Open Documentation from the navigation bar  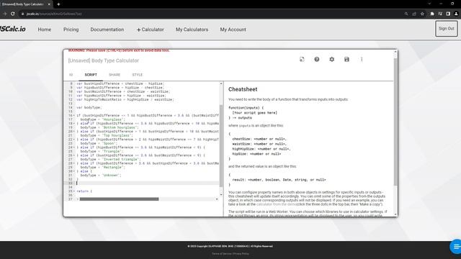click(107, 29)
